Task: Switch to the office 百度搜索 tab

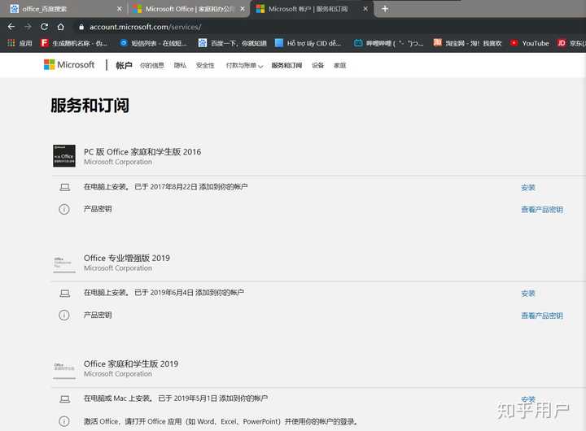Action: [63, 9]
